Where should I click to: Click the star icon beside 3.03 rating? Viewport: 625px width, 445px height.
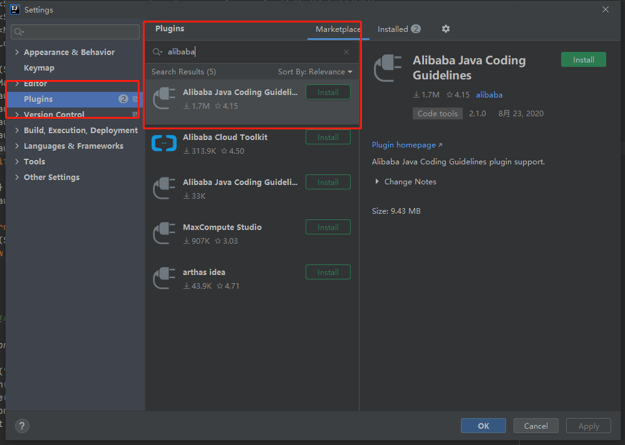coord(218,241)
